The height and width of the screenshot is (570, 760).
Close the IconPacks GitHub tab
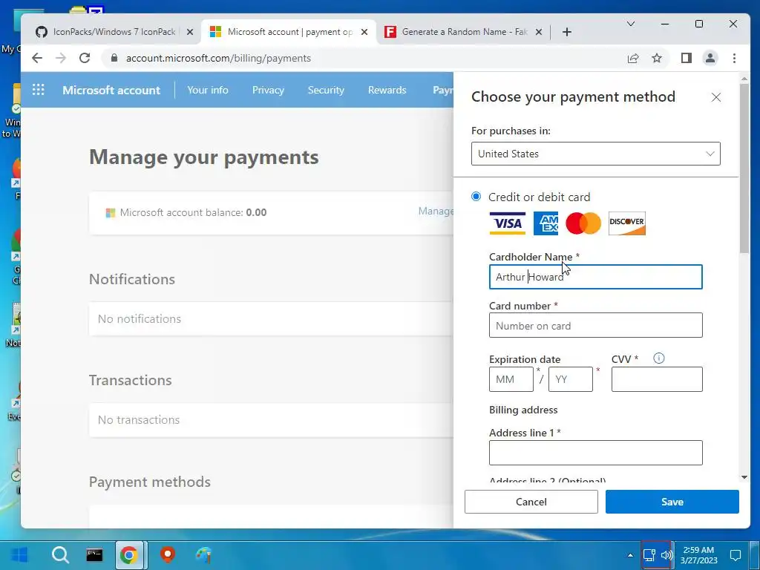(190, 32)
